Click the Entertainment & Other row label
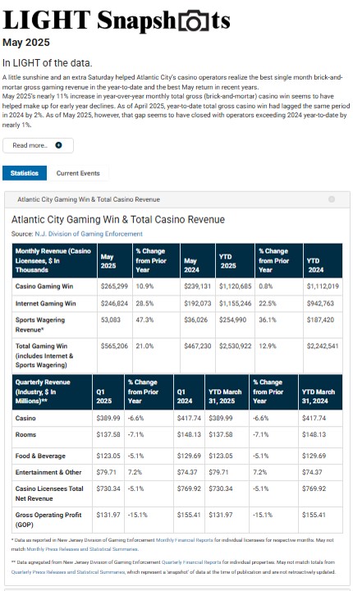The image size is (353, 591). pos(48,472)
